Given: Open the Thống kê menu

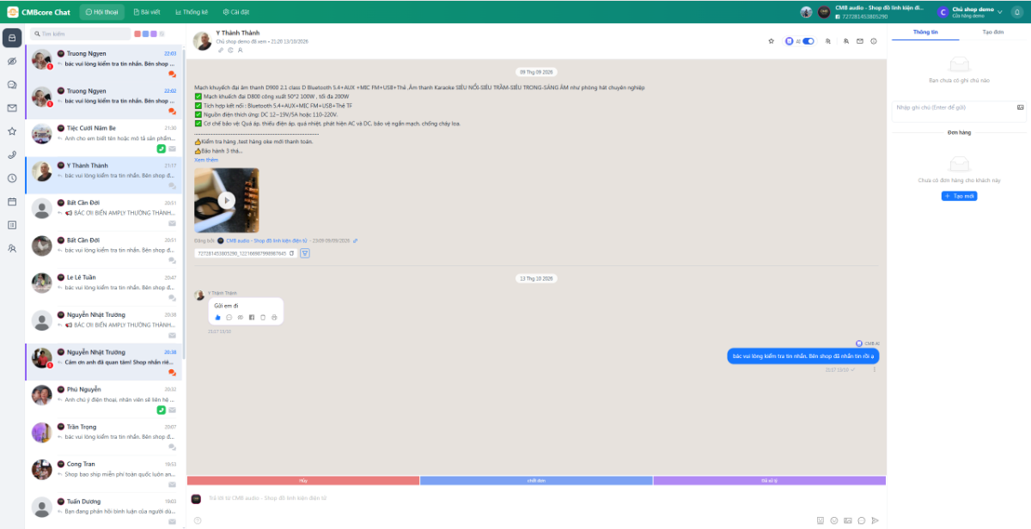Looking at the screenshot, I should (192, 12).
